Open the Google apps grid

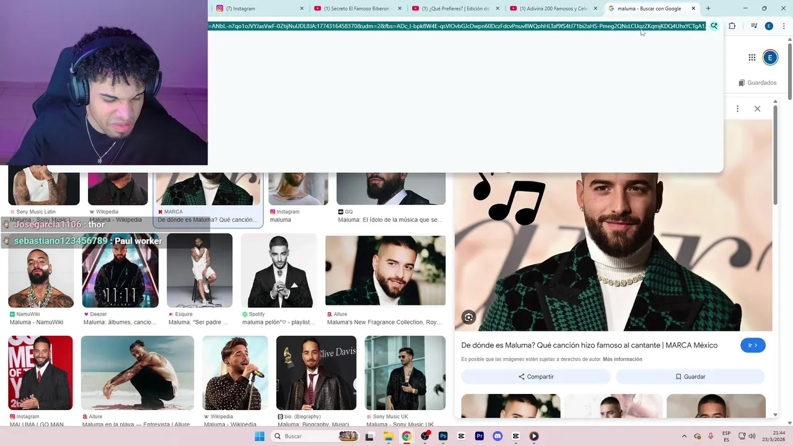coord(752,58)
